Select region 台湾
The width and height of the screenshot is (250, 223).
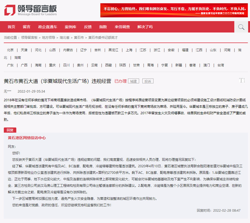pos(221,65)
